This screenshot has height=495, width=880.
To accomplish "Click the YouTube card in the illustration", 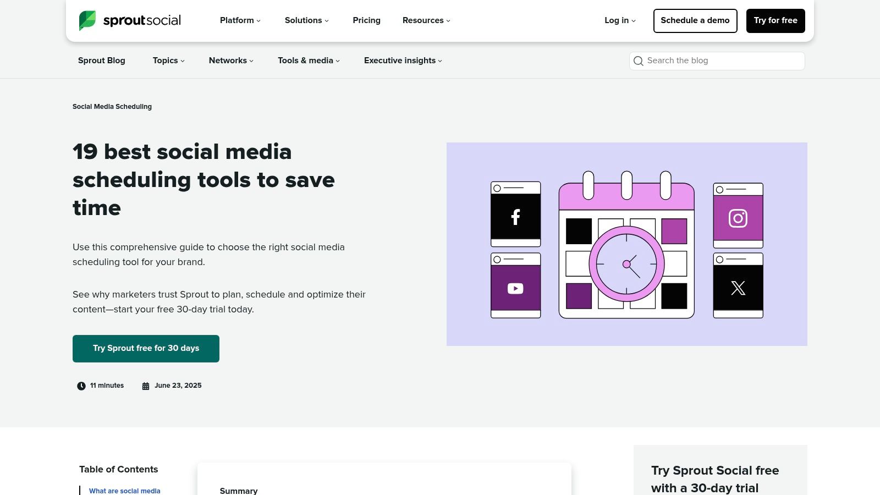I will tap(516, 285).
